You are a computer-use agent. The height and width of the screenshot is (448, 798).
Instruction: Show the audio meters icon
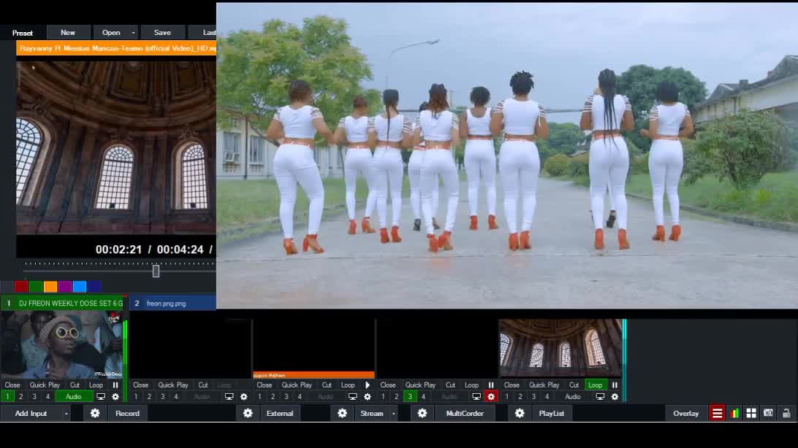[734, 414]
